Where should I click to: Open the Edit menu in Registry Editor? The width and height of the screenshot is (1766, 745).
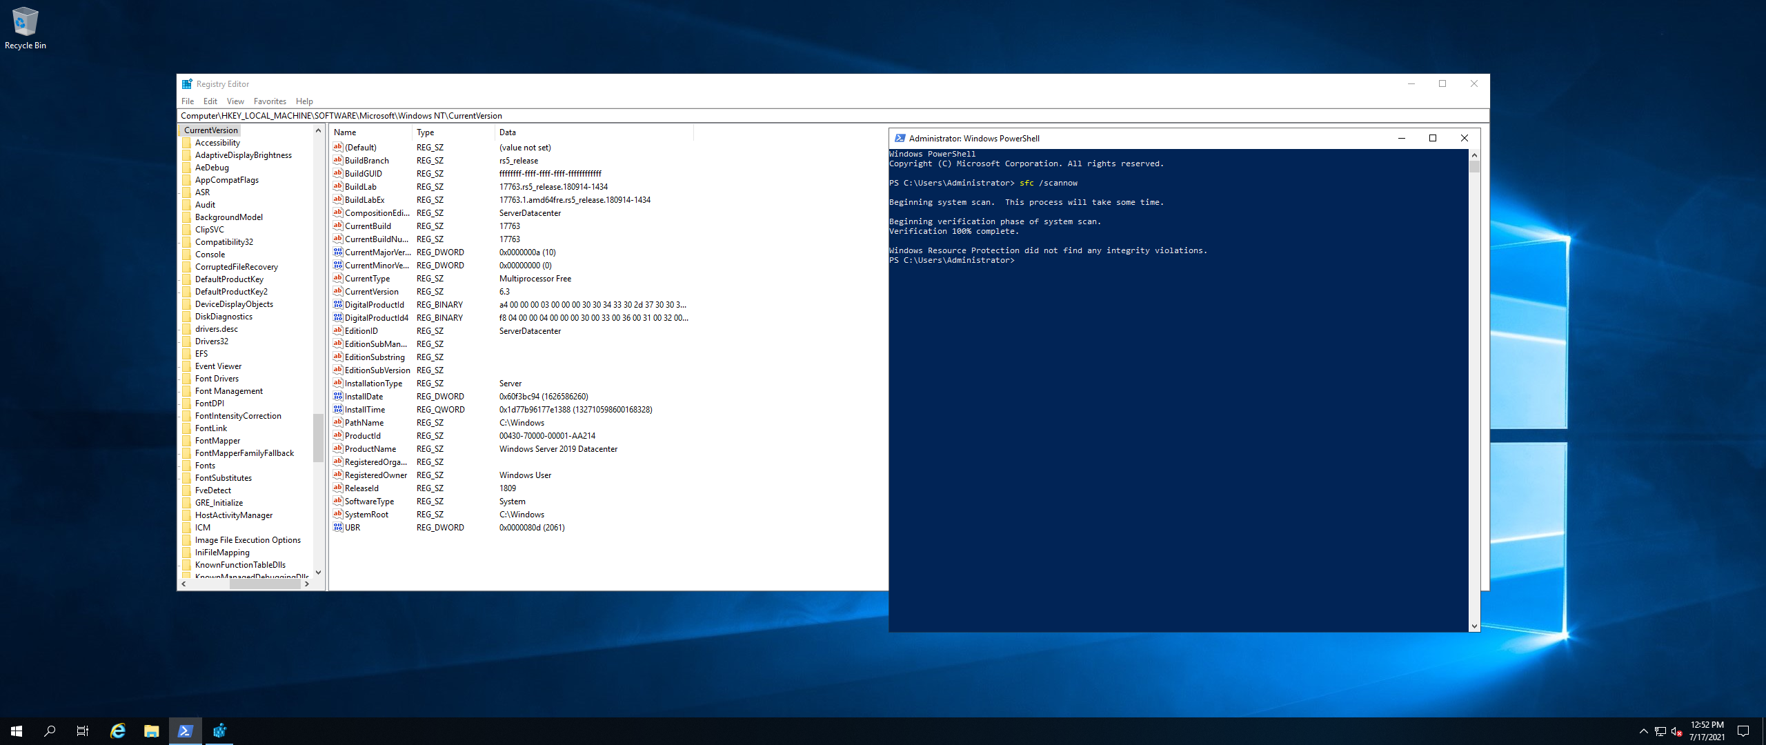(210, 101)
